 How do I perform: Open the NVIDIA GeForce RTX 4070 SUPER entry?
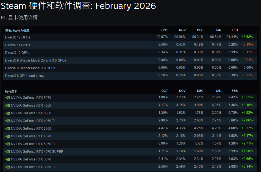37,152
